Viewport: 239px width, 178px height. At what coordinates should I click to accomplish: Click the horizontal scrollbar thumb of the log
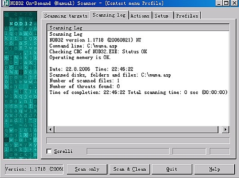tap(136, 129)
